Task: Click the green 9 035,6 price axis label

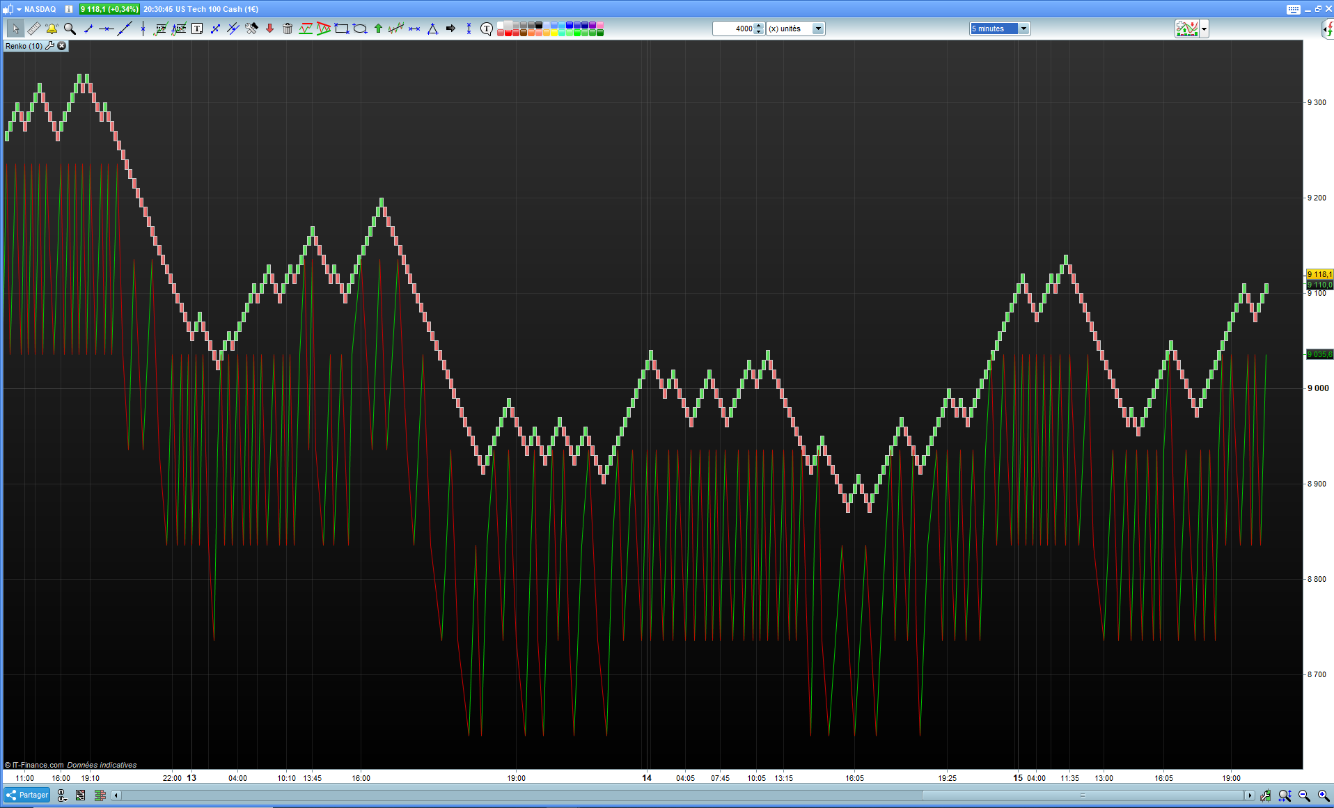Action: [x=1319, y=354]
